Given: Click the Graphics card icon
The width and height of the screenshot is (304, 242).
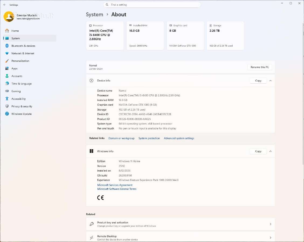Looking at the screenshot, I should tap(171, 25).
